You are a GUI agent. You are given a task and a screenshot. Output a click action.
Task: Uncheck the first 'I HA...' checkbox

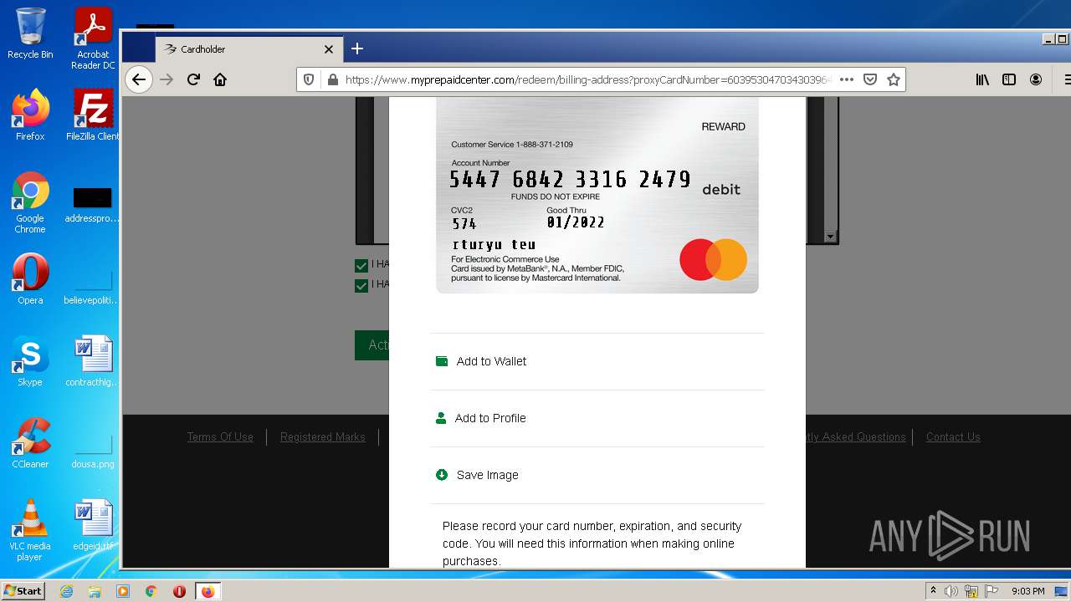pyautogui.click(x=361, y=265)
